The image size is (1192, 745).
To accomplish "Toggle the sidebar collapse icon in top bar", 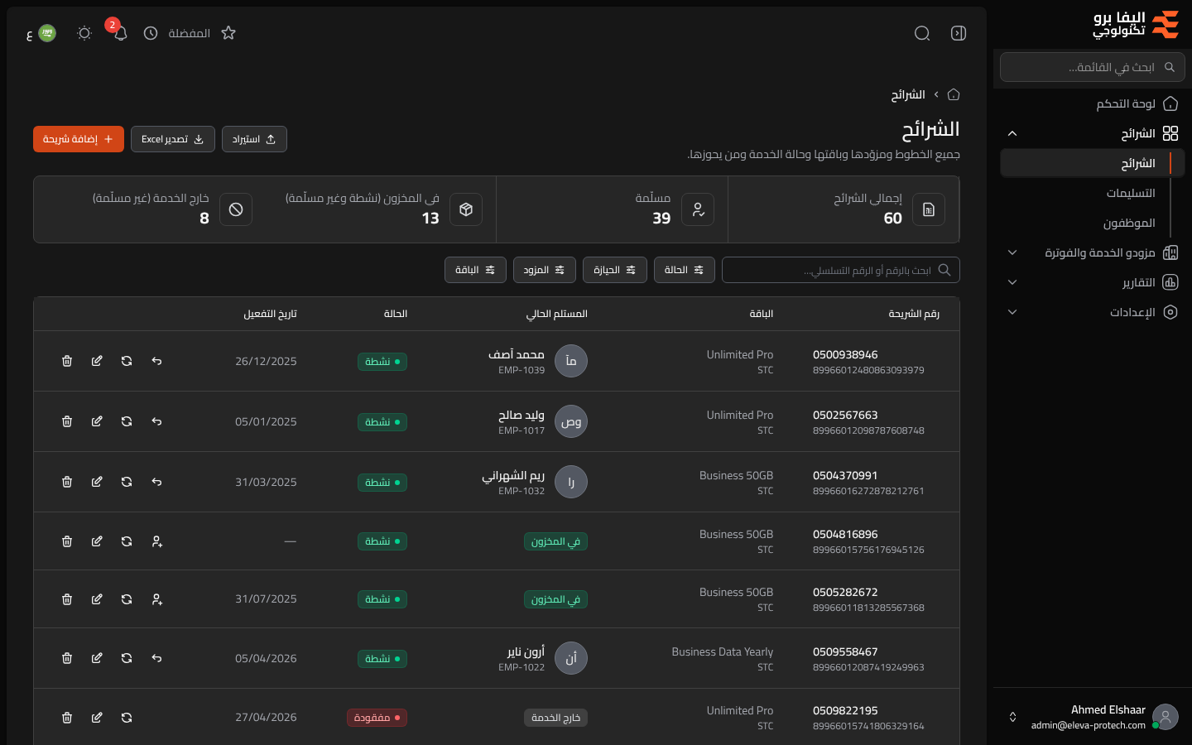I will (x=959, y=33).
